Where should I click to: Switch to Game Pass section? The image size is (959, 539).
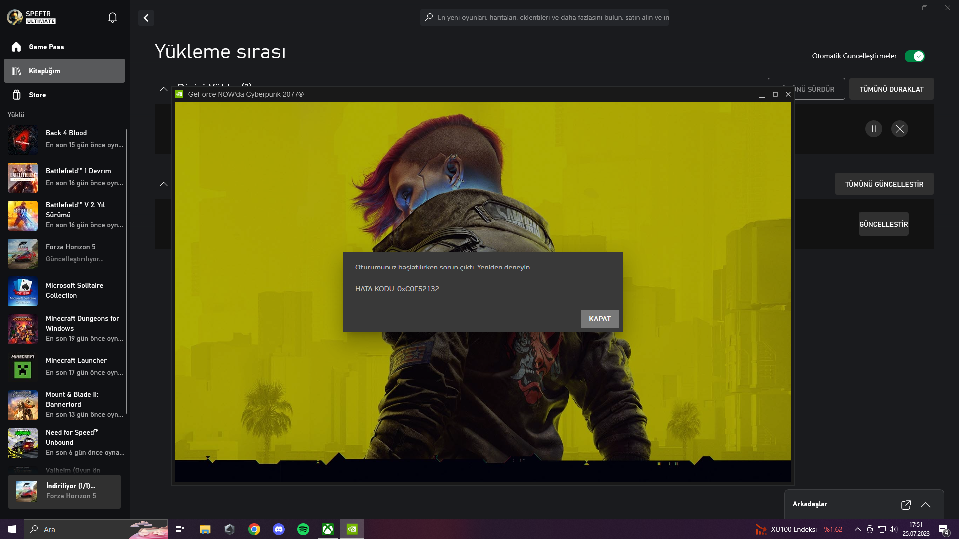46,46
